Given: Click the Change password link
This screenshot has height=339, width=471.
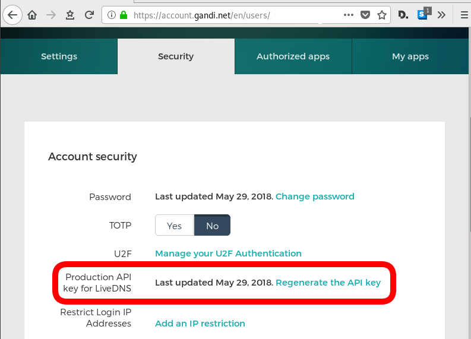Looking at the screenshot, I should [315, 197].
